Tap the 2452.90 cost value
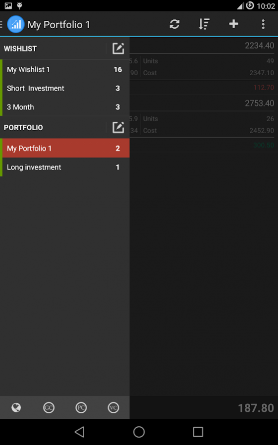The image size is (278, 445). pos(262,131)
